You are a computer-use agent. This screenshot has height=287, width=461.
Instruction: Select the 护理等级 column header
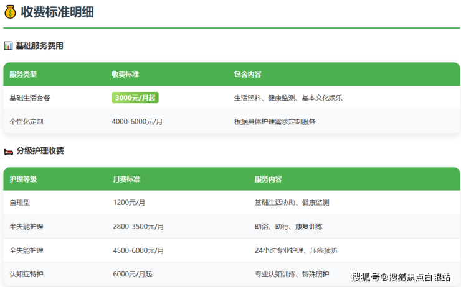pos(23,180)
